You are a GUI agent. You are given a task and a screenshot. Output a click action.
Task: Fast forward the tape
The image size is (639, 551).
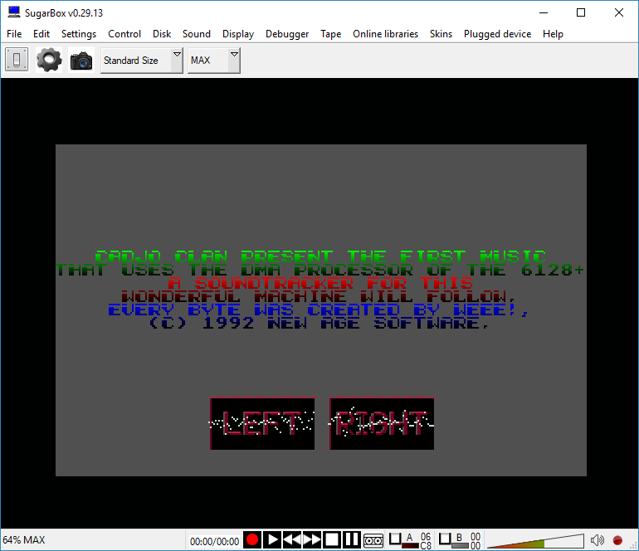coord(312,540)
